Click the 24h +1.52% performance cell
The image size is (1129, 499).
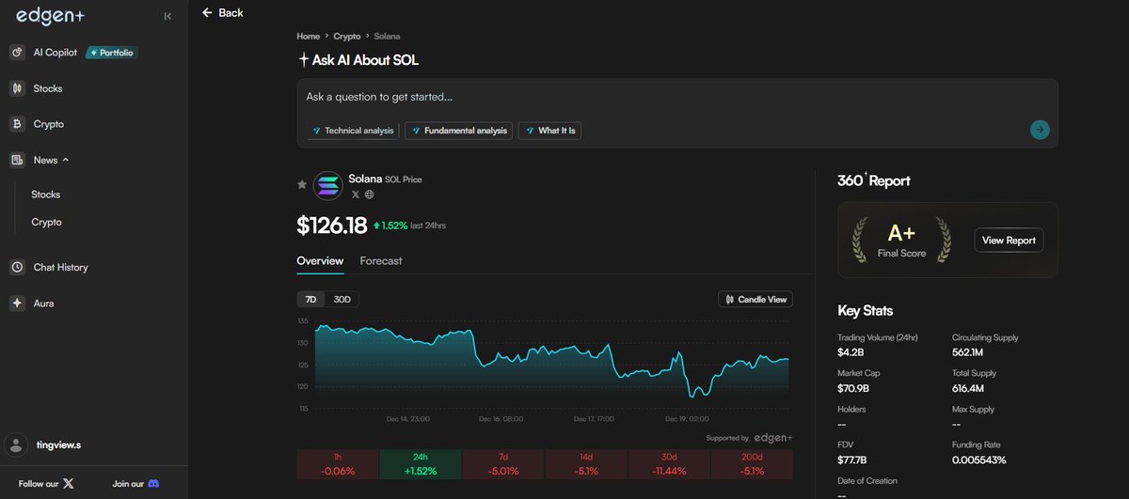coord(421,464)
